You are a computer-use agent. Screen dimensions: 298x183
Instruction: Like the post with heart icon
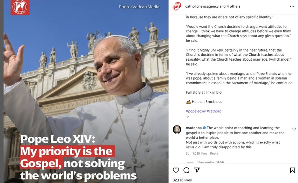tap(176, 170)
